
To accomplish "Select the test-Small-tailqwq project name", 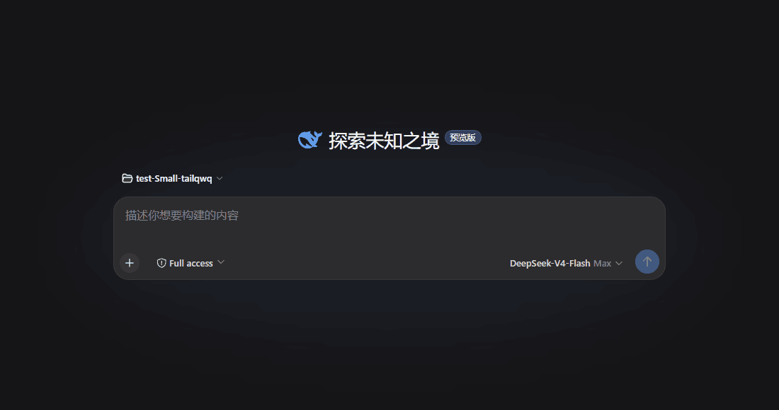I will (174, 178).
